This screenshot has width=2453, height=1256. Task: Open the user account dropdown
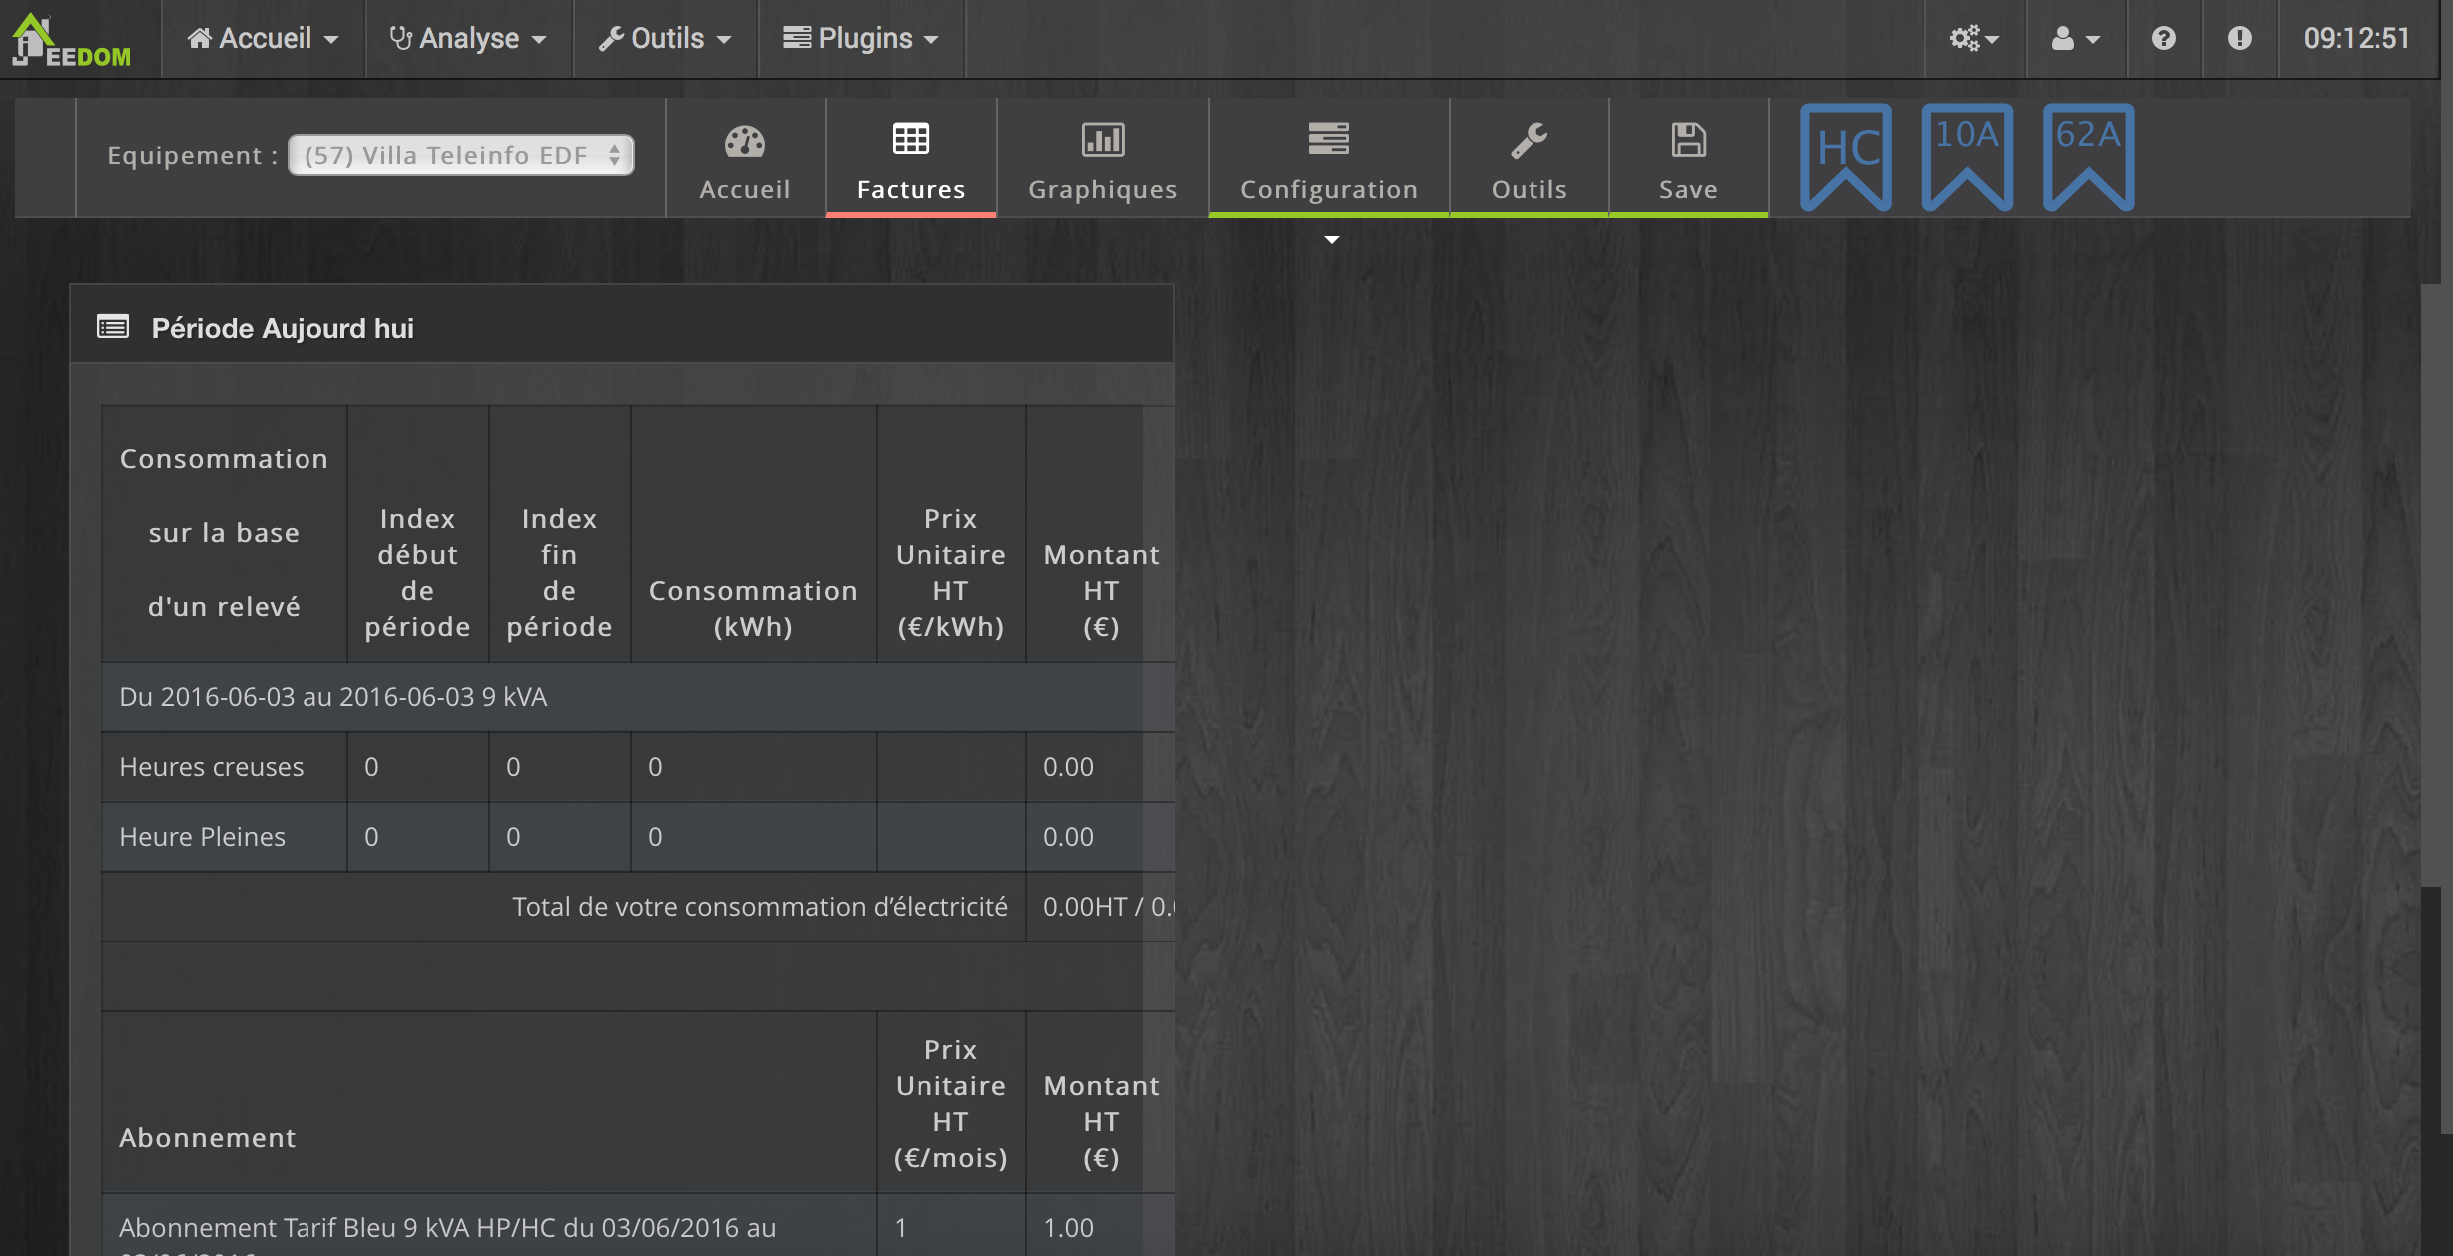click(2075, 38)
